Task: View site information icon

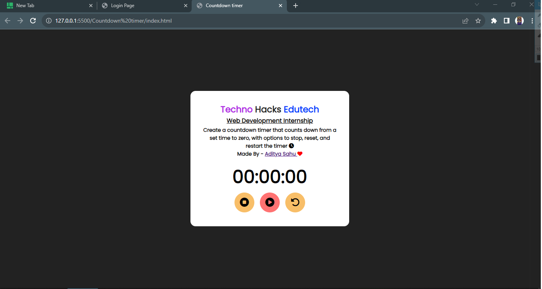Action: [49, 21]
